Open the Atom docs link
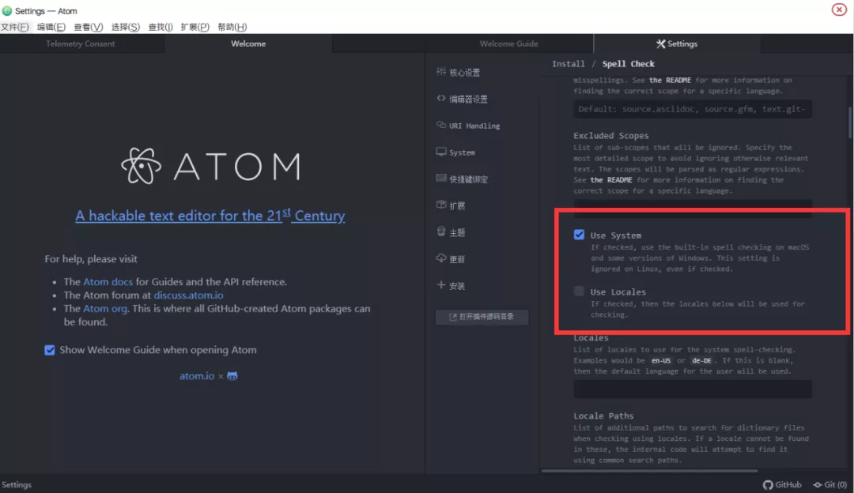 click(x=108, y=282)
